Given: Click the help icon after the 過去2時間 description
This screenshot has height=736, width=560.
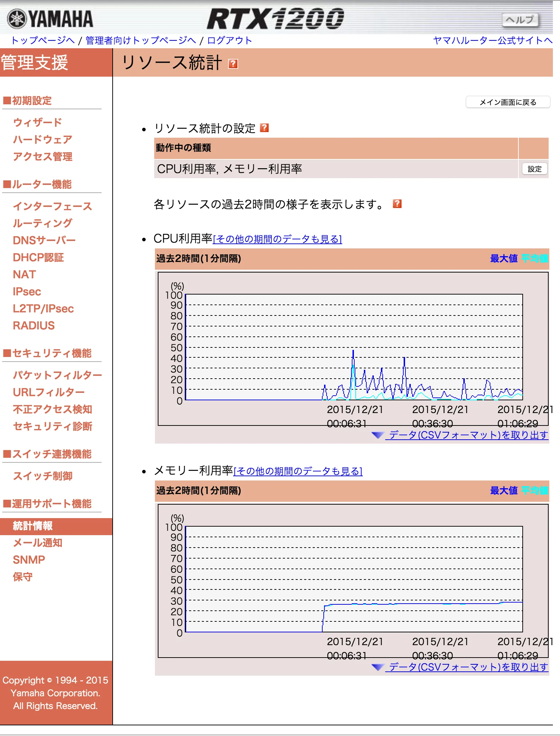Looking at the screenshot, I should pos(397,204).
